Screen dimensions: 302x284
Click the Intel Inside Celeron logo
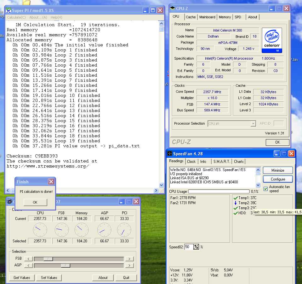(271, 40)
